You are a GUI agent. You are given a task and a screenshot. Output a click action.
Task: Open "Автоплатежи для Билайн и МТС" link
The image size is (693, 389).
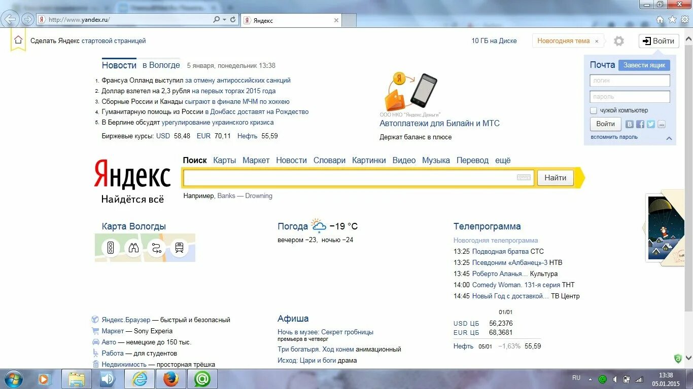439,123
